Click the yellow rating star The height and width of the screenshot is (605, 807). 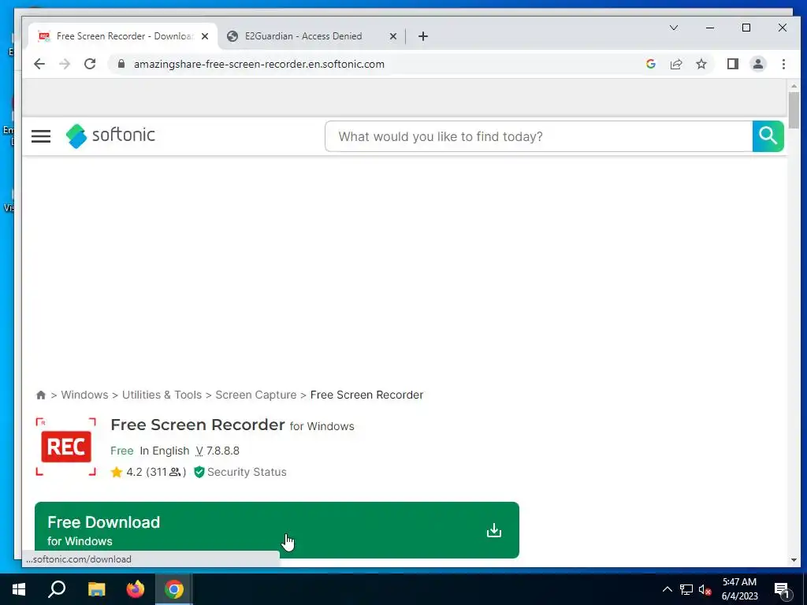pyautogui.click(x=117, y=472)
